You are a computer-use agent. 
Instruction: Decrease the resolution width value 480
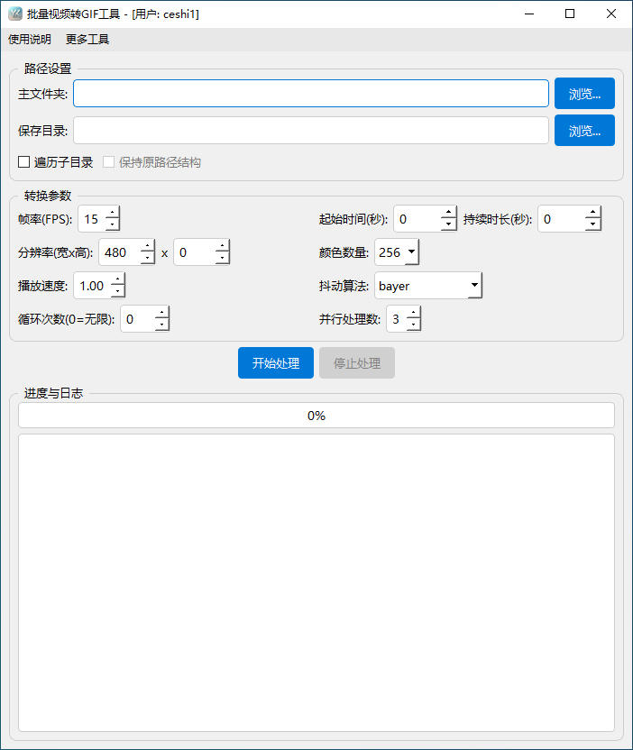point(147,259)
